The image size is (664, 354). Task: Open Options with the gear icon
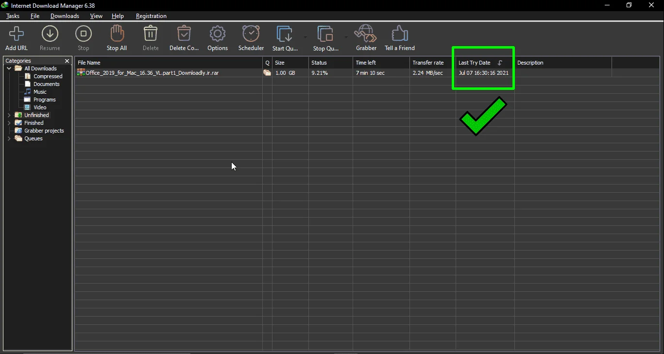pyautogui.click(x=218, y=34)
